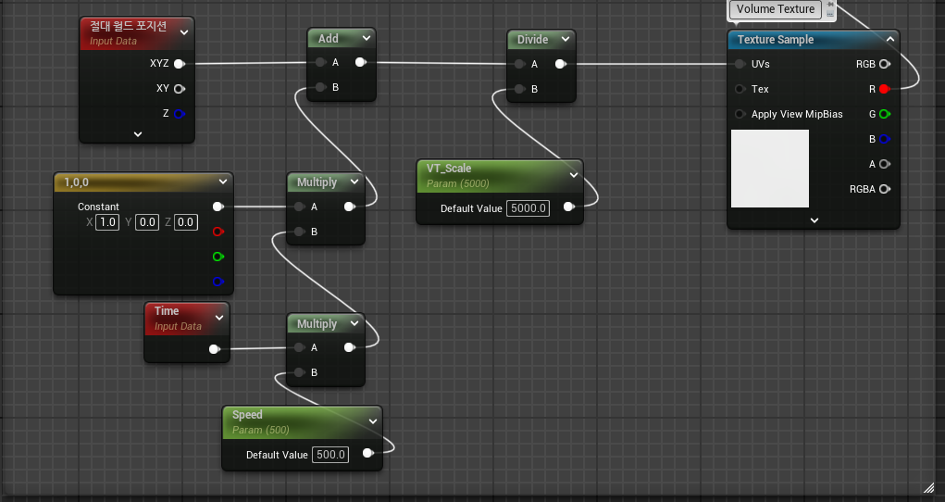This screenshot has height=502, width=945.
Task: Expand advanced pins of Texture Sample node
Action: click(814, 220)
